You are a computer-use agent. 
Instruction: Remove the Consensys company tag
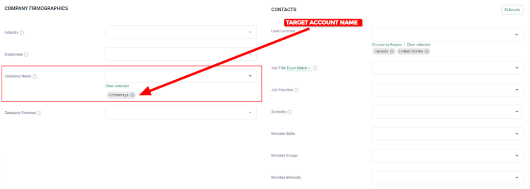132,95
